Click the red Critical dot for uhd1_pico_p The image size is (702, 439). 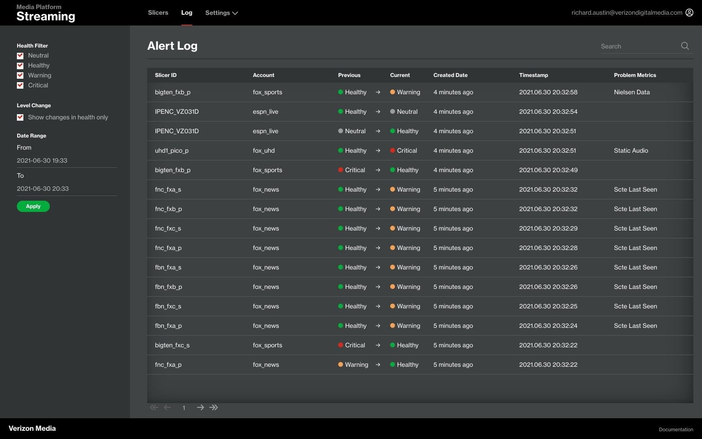point(392,151)
